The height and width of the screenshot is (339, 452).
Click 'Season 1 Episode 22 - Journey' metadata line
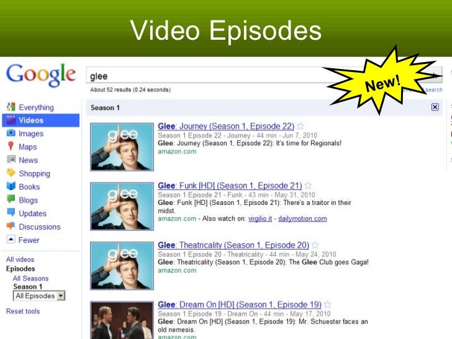tap(237, 135)
